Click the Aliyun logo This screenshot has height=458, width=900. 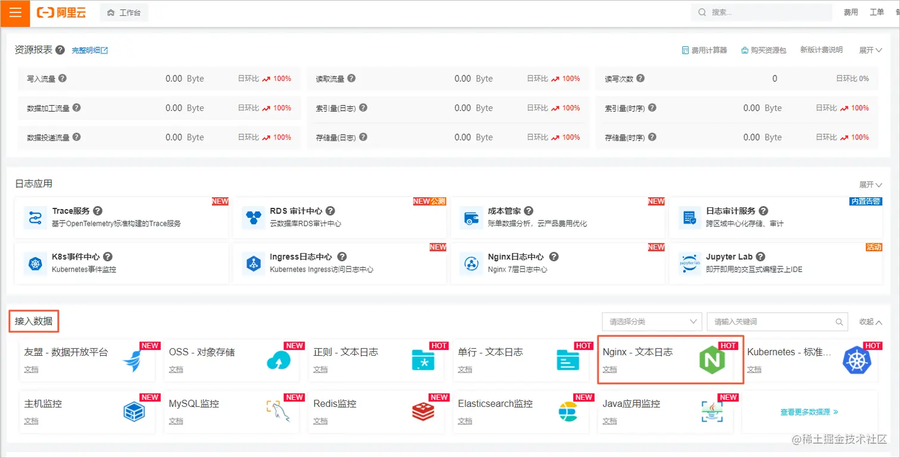(61, 12)
